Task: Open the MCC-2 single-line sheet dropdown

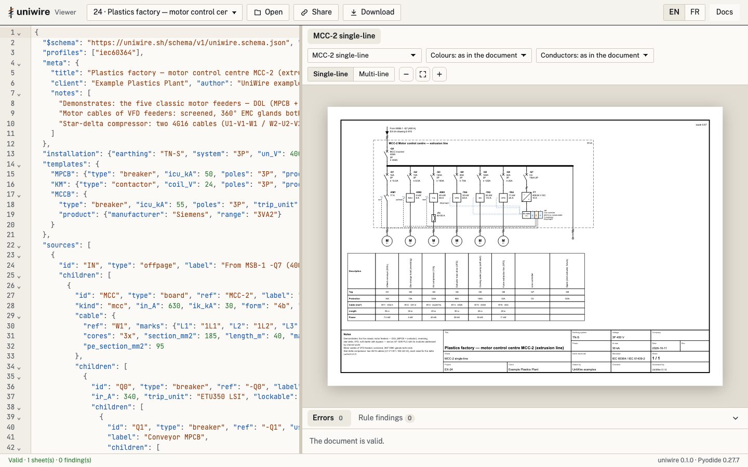Action: click(x=364, y=56)
